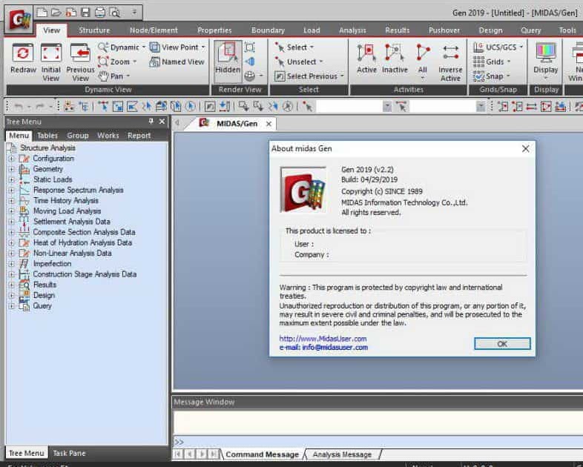Click OK in About midas Gen dialog
Image resolution: width=583 pixels, height=467 pixels.
tap(502, 344)
